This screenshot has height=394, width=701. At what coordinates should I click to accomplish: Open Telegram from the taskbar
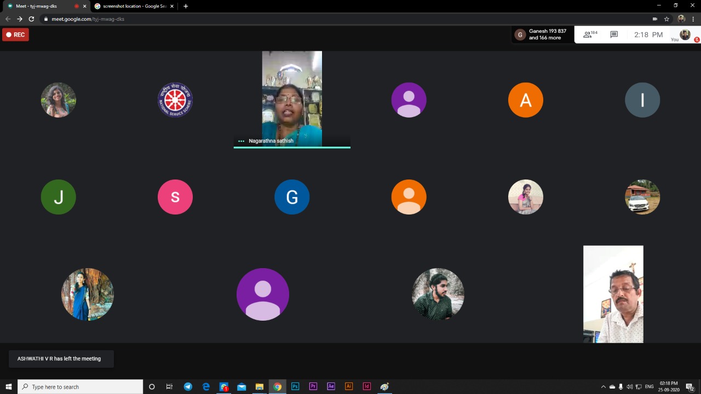[x=188, y=387]
